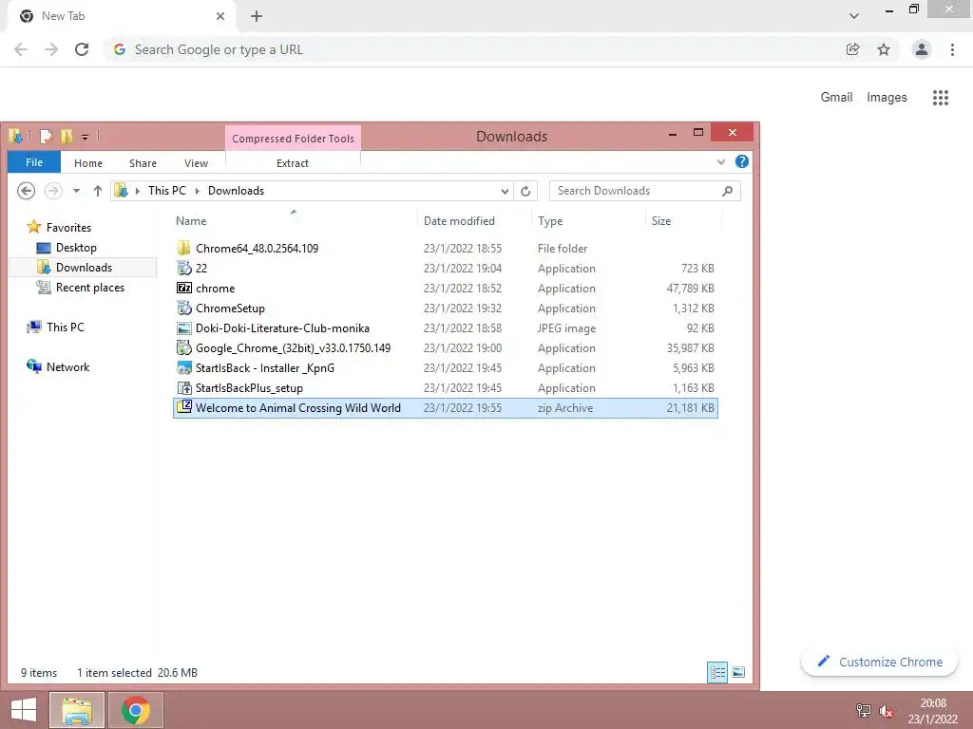973x729 pixels.
Task: Open Explorer Help question mark
Action: click(741, 161)
